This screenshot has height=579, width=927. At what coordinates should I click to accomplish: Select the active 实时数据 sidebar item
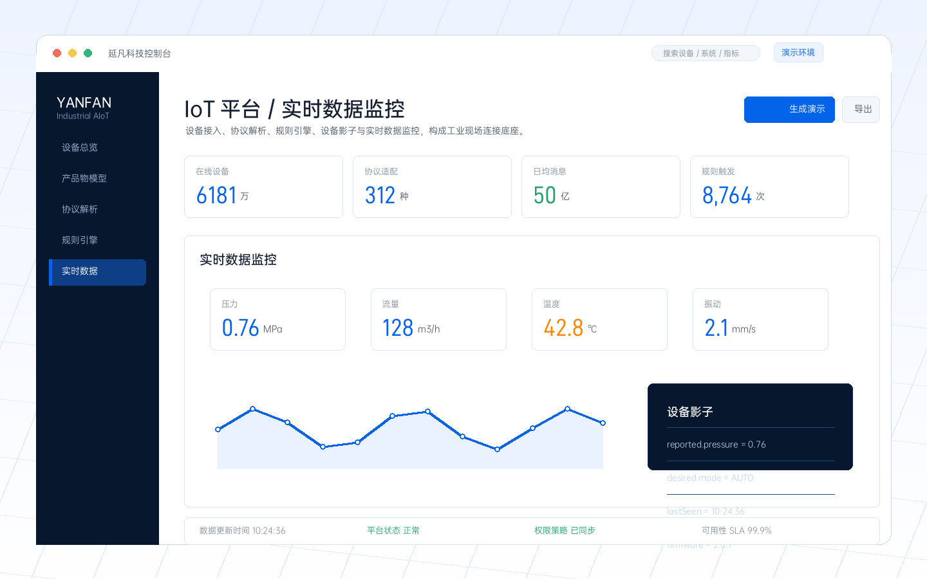click(97, 272)
